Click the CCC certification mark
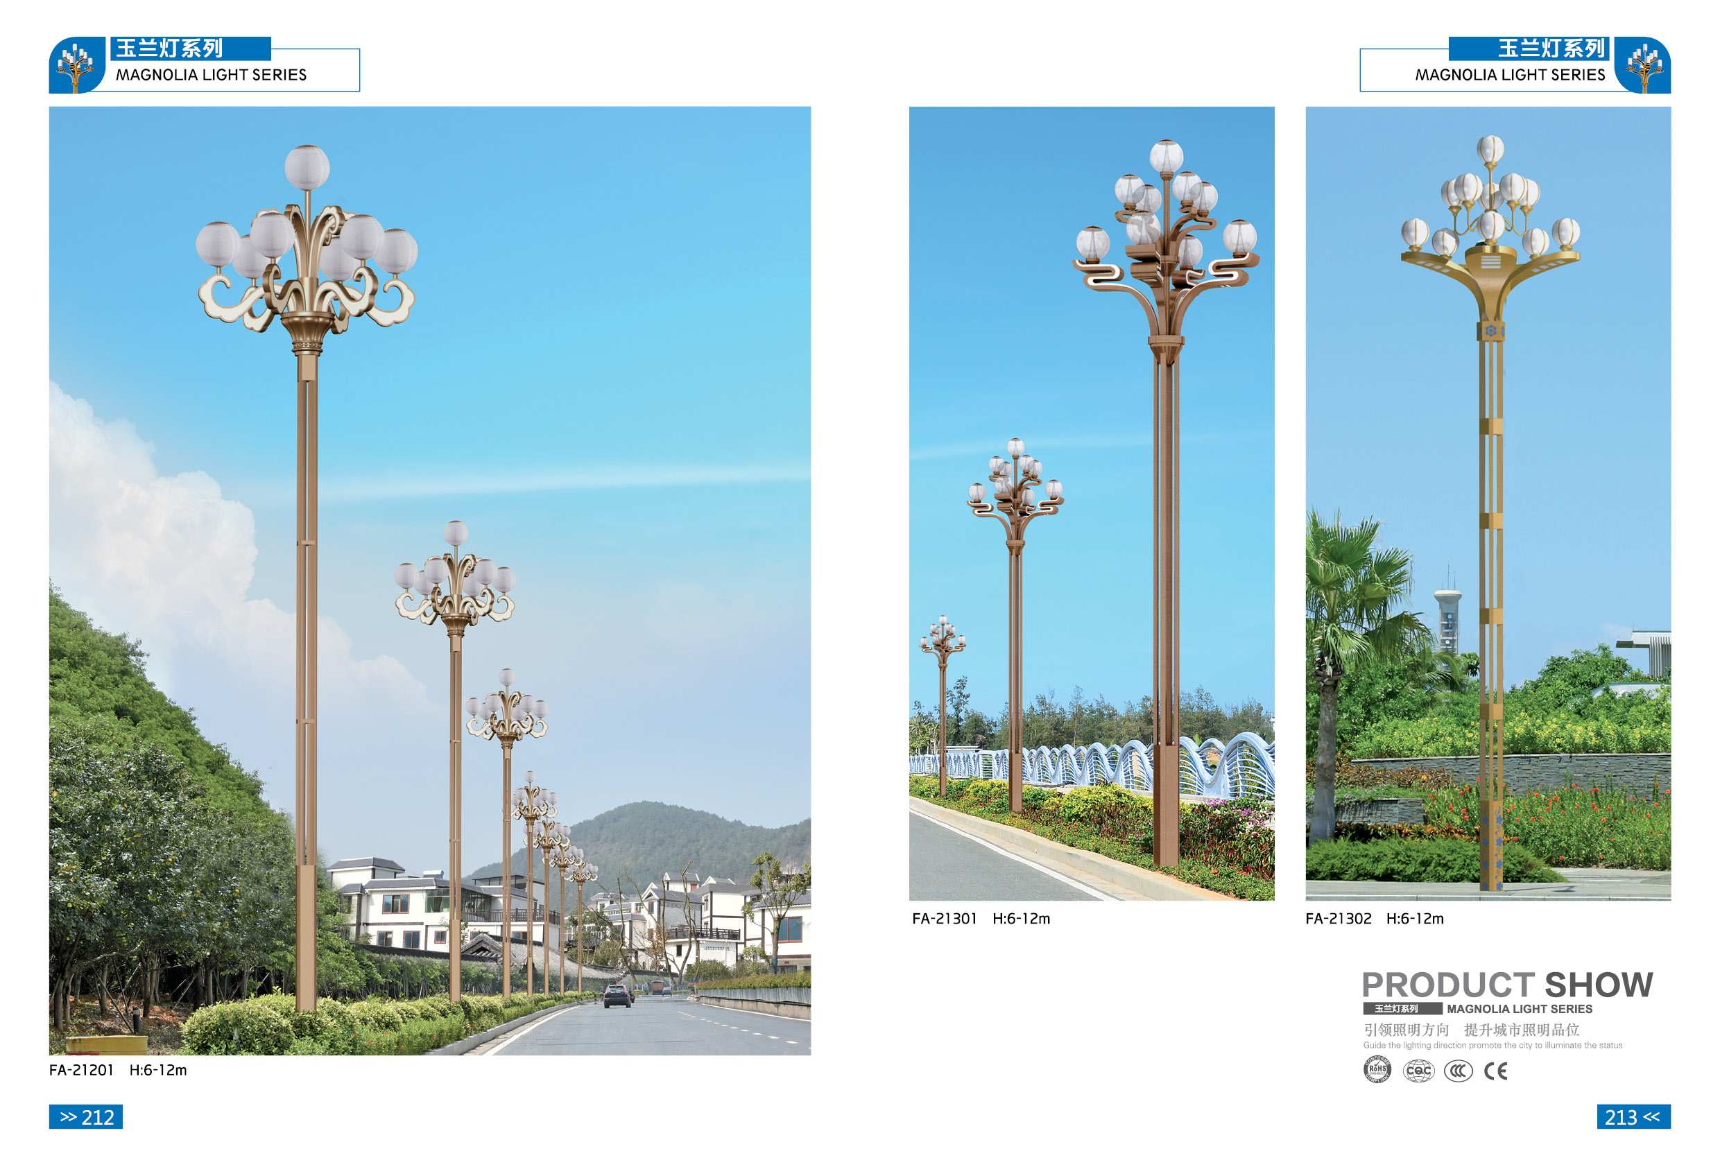Viewport: 1720px width, 1167px height. 1458,1071
